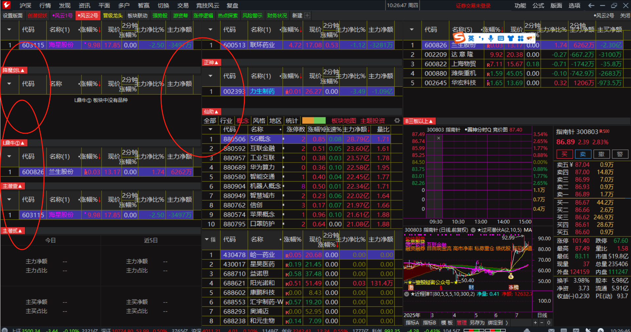Open the 交易 menu
This screenshot has width=631, height=332.
tap(183, 5)
